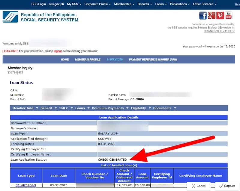
Task: Open the SSS Facebook page icon
Action: click(x=202, y=15)
